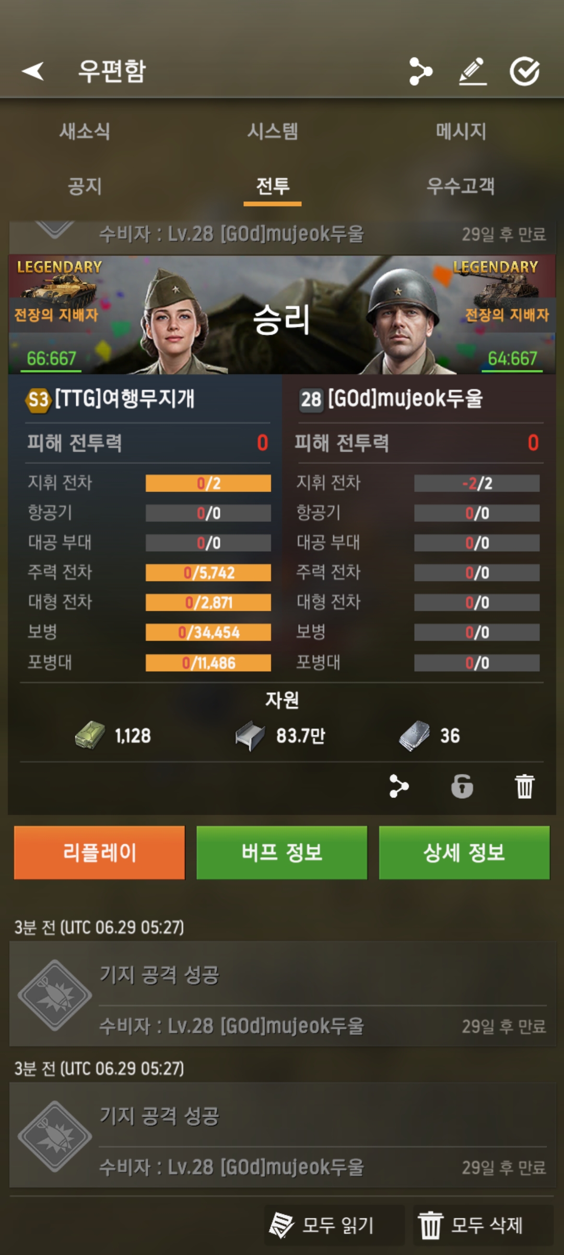Open the 메시지 tab
Image resolution: width=564 pixels, height=1255 pixels.
461,131
